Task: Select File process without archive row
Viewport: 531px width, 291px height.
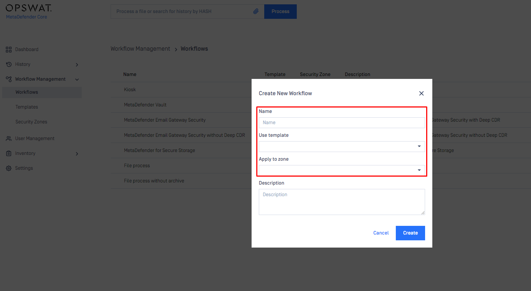Action: [154, 181]
